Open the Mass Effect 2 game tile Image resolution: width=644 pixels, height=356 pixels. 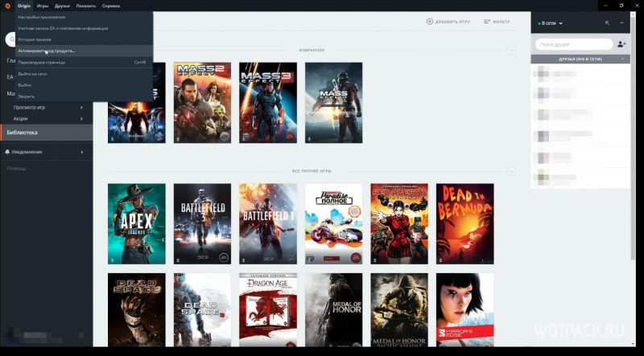(203, 103)
